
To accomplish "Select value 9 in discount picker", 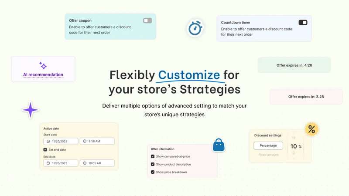I will click(294, 153).
